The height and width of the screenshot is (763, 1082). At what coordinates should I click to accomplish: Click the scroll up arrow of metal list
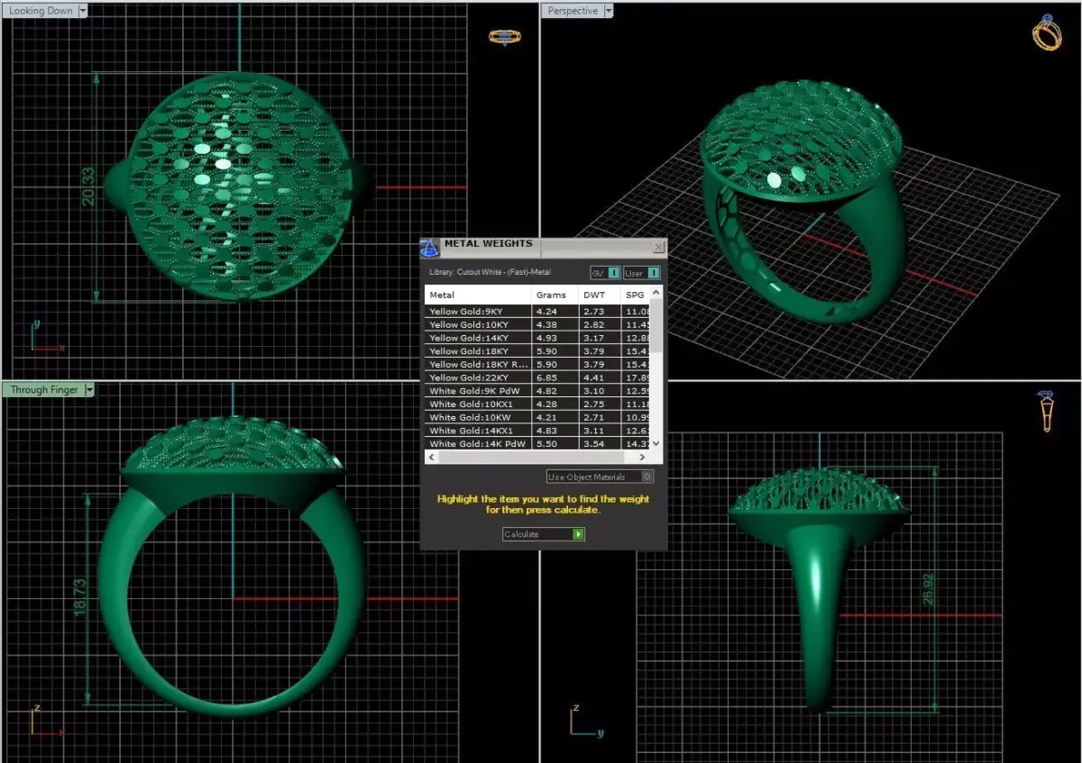(656, 293)
